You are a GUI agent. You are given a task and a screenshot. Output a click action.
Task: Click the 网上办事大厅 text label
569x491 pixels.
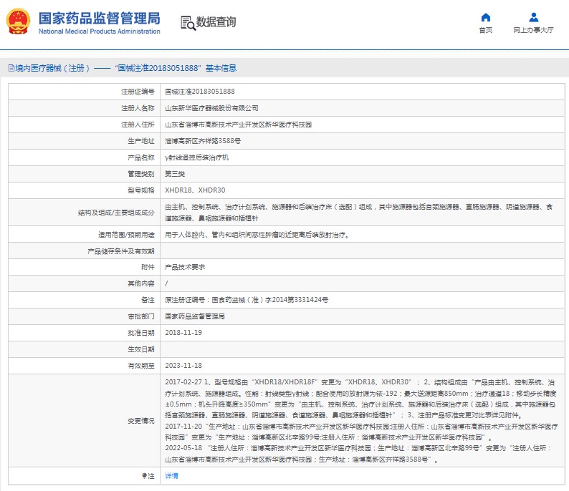(533, 30)
